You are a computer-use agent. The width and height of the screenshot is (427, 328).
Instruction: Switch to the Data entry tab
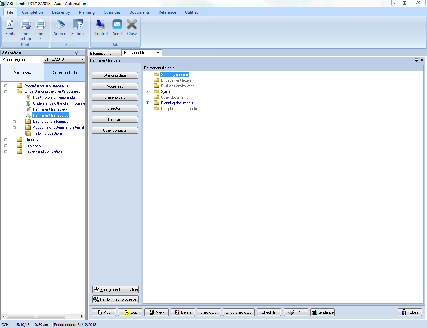point(61,12)
